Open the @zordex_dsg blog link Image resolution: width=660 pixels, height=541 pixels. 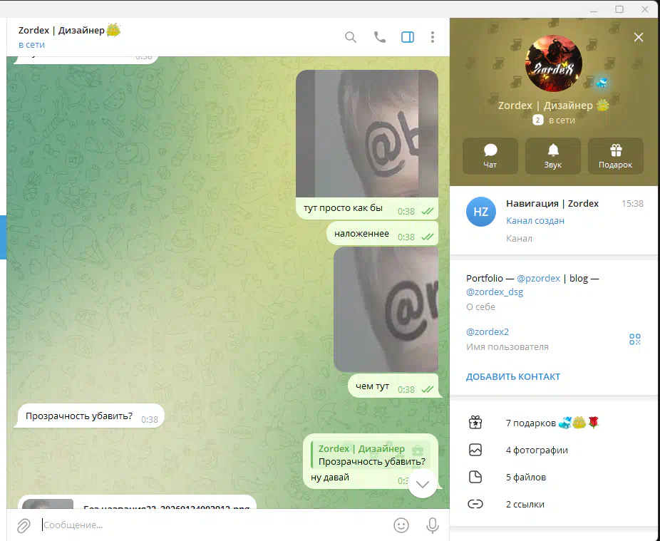[x=495, y=292]
